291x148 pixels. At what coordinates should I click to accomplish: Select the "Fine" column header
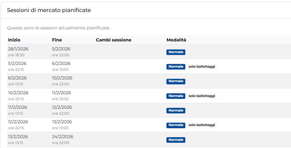57,40
